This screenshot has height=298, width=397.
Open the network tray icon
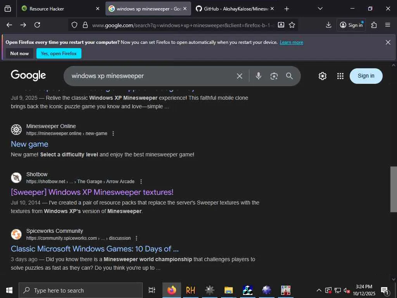tap(338, 290)
